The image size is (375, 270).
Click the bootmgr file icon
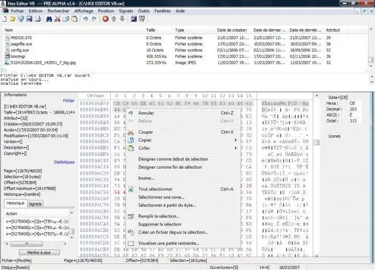pyautogui.click(x=8, y=56)
